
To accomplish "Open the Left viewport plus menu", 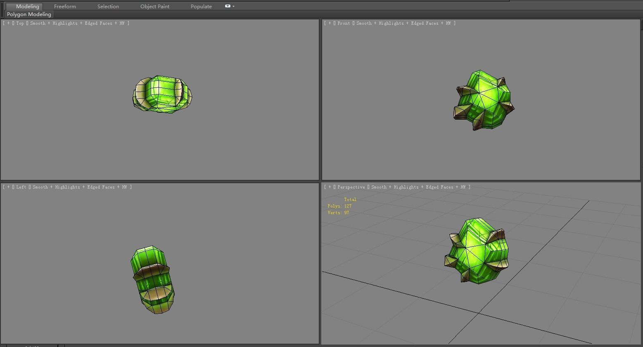I will point(8,187).
